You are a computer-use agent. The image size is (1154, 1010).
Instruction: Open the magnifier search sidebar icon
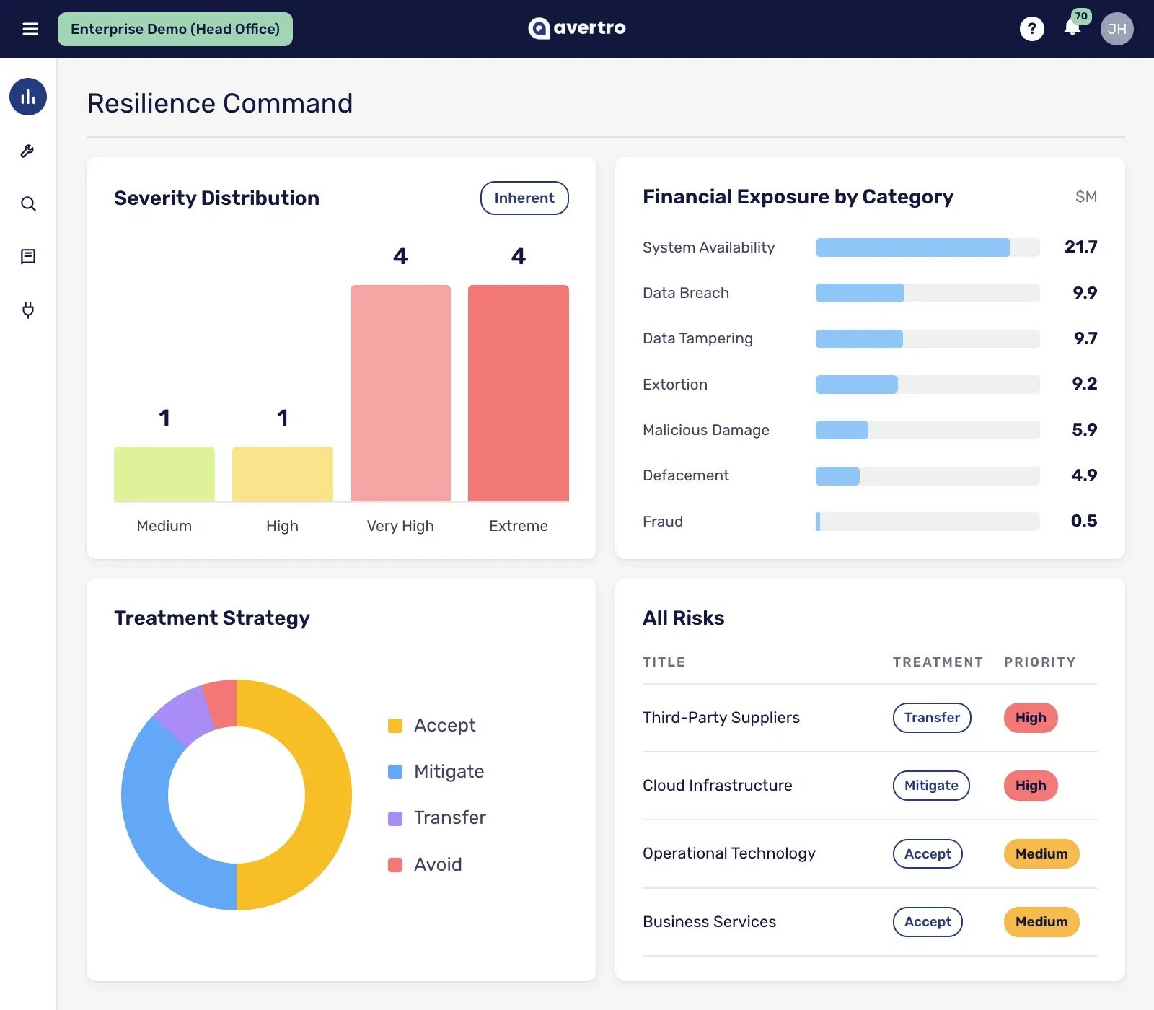click(x=28, y=204)
